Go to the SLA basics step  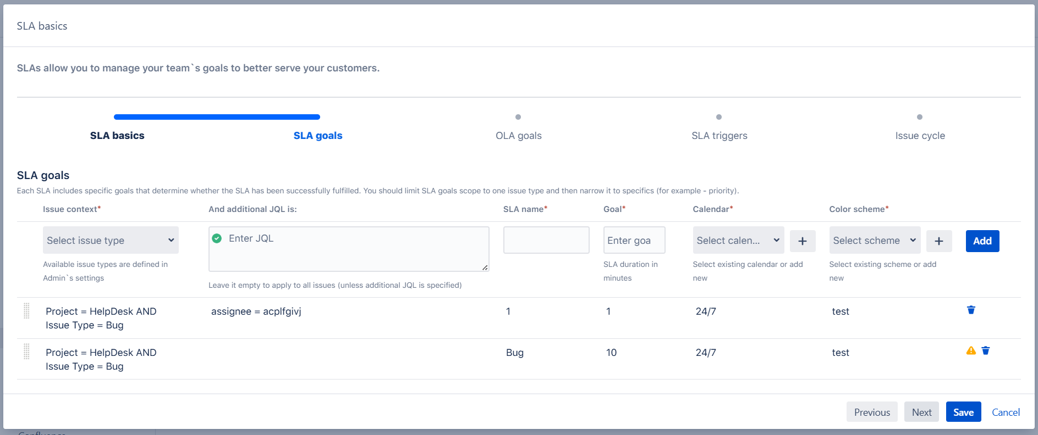pyautogui.click(x=117, y=136)
